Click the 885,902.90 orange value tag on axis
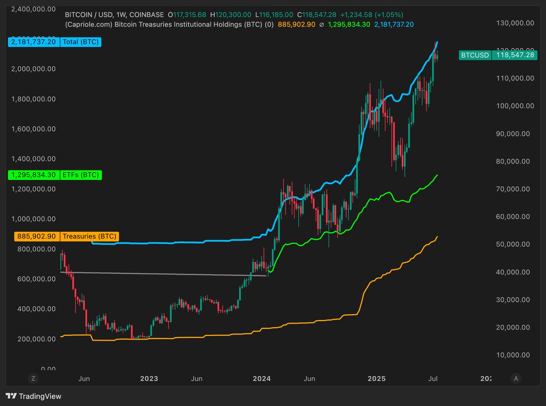The height and width of the screenshot is (406, 546). [x=37, y=236]
